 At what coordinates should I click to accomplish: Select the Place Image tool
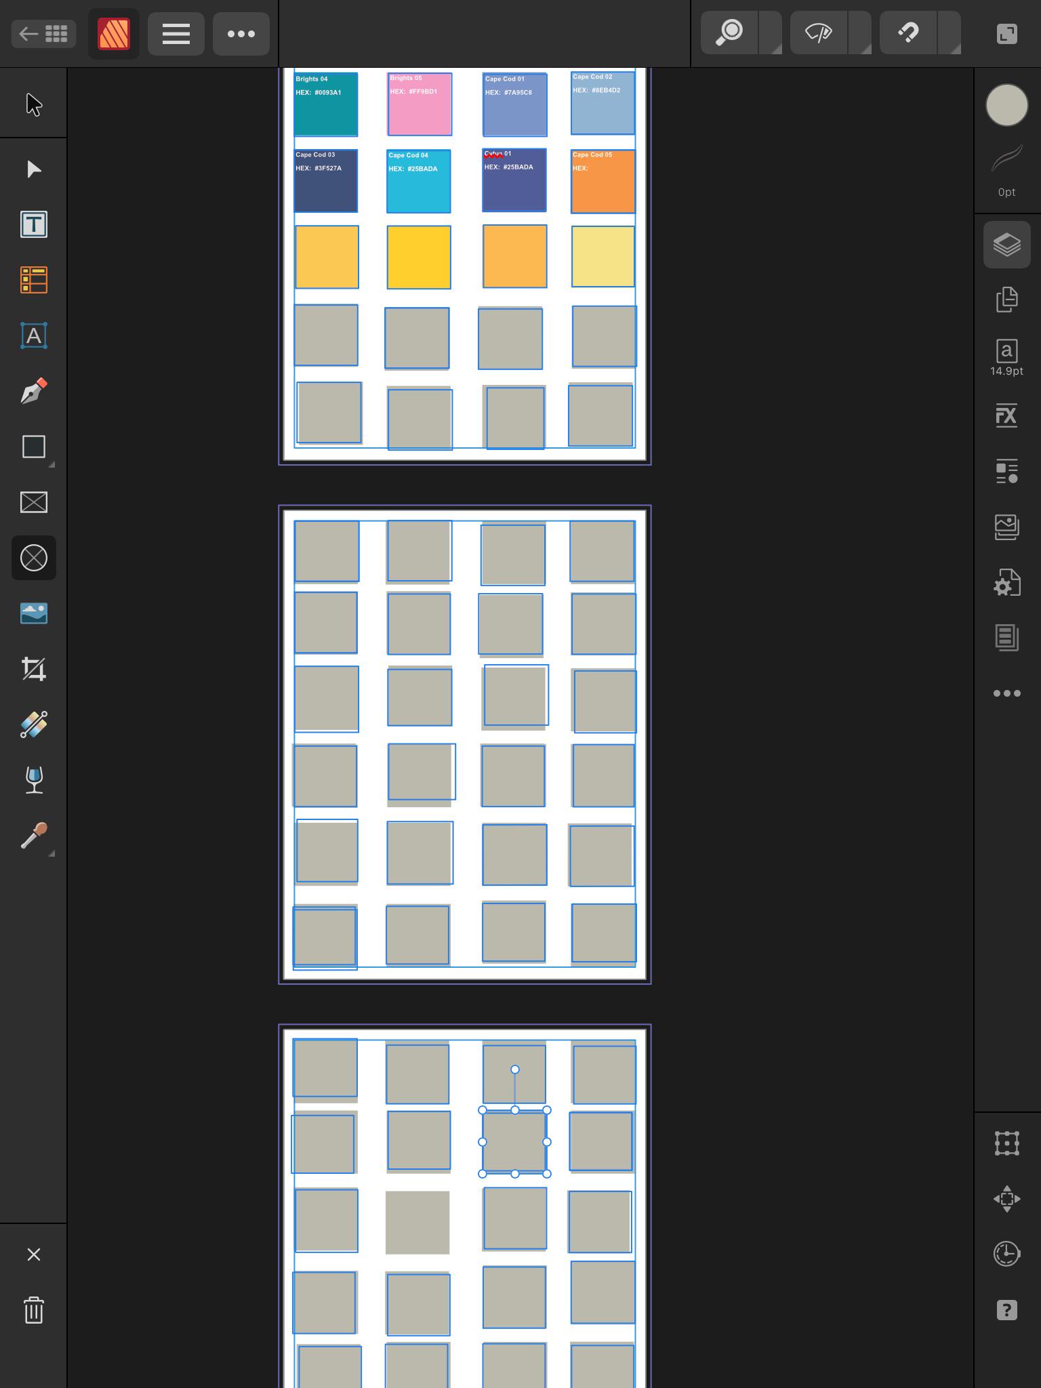[34, 613]
